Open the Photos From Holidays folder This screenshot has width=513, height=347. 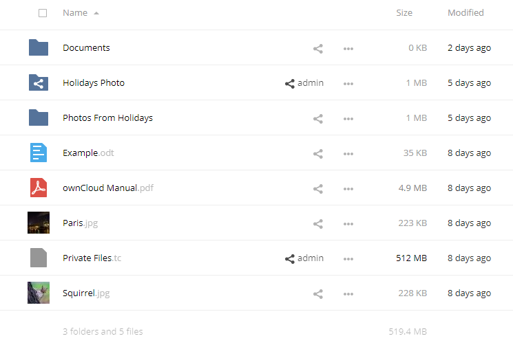(x=107, y=118)
